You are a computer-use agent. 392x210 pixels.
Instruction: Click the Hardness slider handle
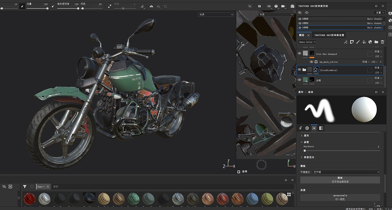pyautogui.click(x=305, y=151)
